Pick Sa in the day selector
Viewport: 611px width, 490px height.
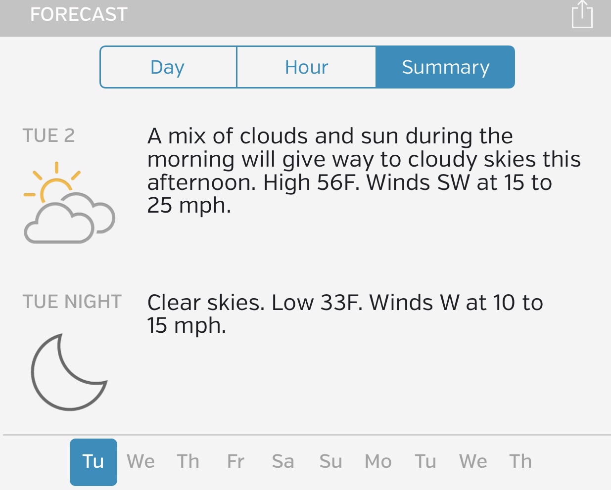(283, 462)
